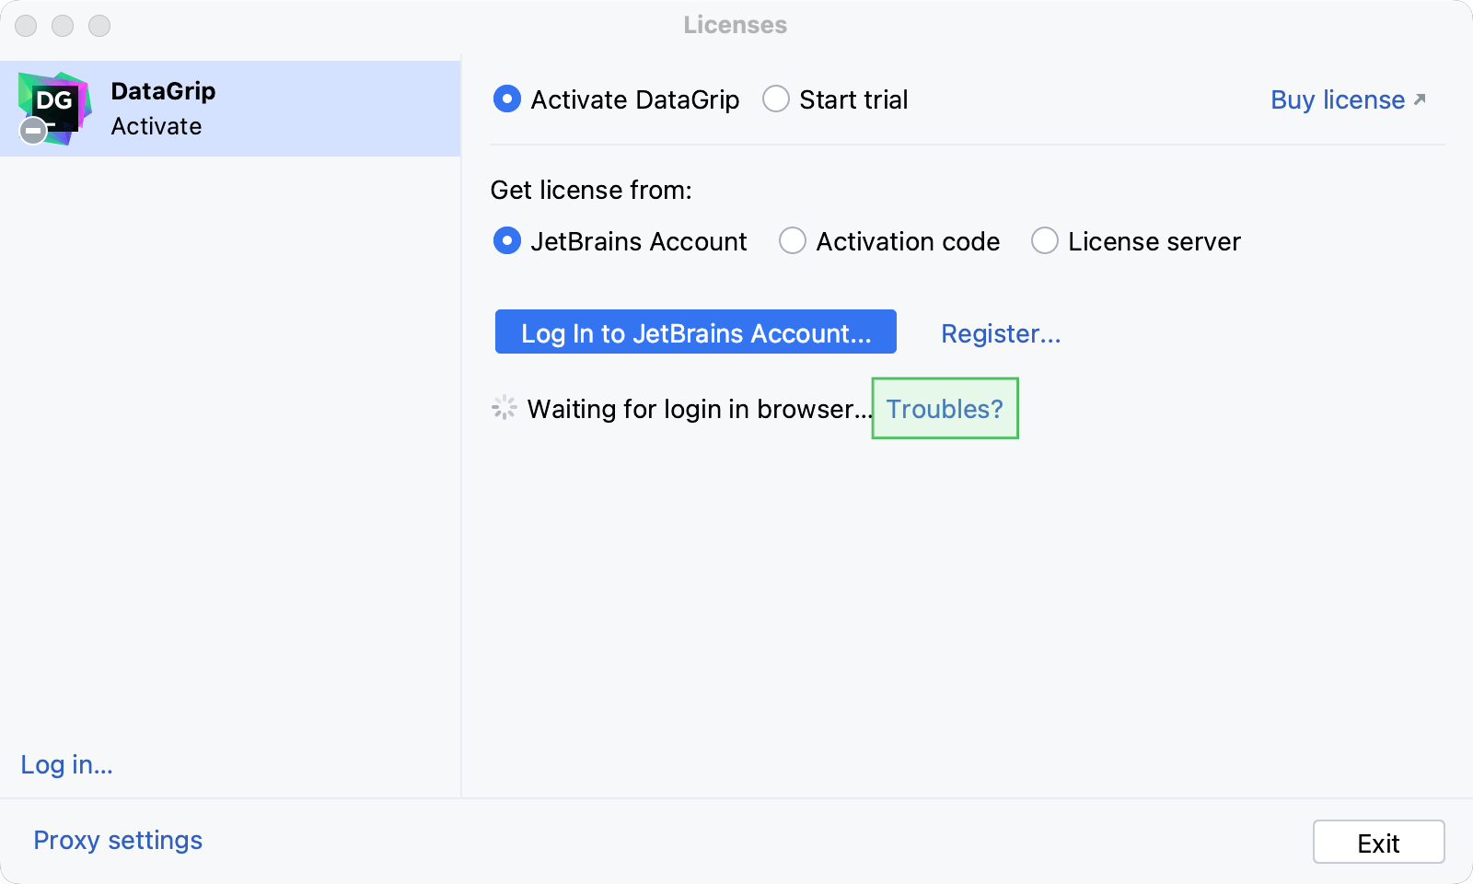Viewport: 1473px width, 884px height.
Task: Open the Register page
Action: [1000, 333]
